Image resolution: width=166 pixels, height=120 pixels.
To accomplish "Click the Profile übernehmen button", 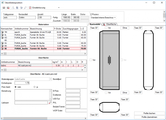I will (x=149, y=117).
